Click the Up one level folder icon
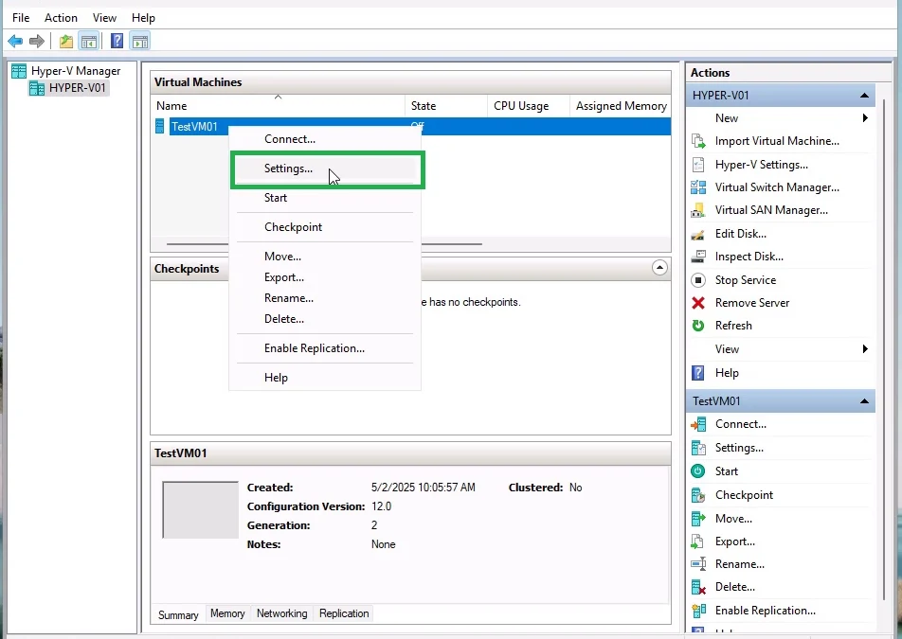902x639 pixels. coord(66,42)
